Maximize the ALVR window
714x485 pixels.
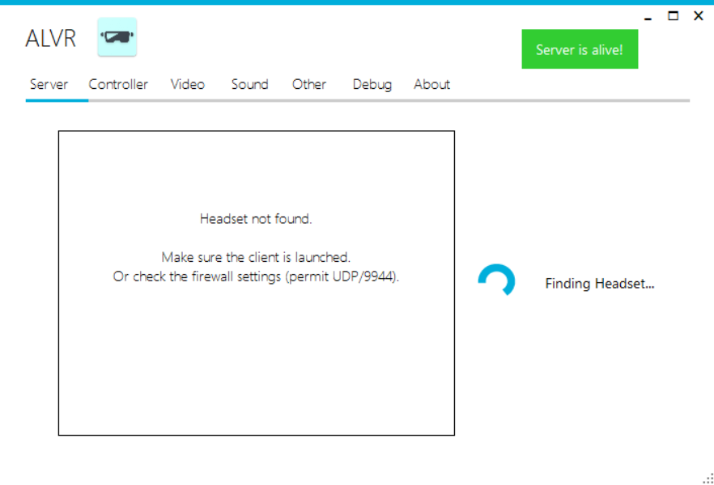(673, 16)
